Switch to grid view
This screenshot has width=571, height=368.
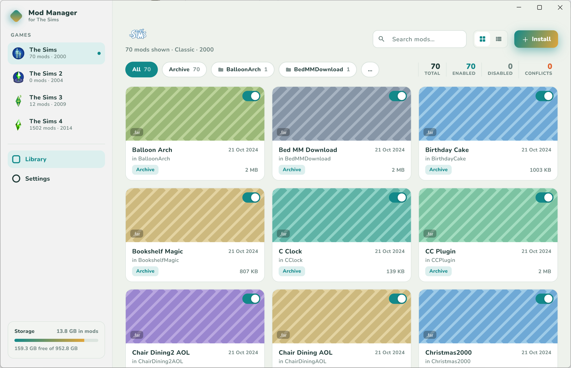pos(482,39)
